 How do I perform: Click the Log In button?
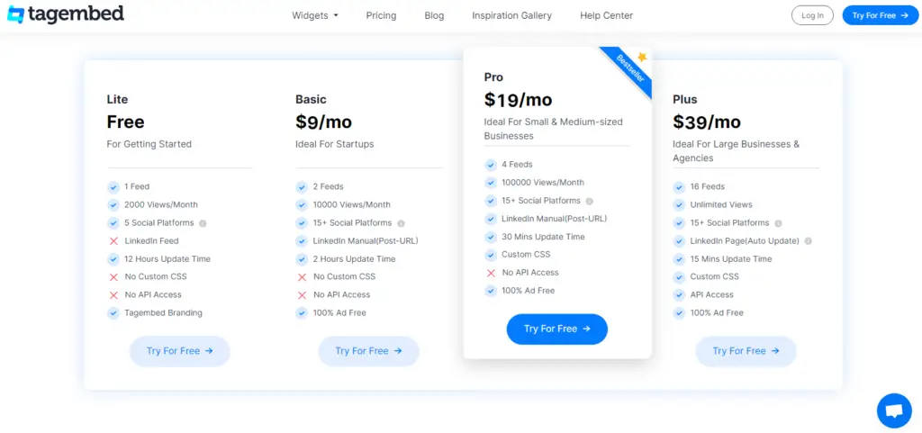tap(812, 15)
